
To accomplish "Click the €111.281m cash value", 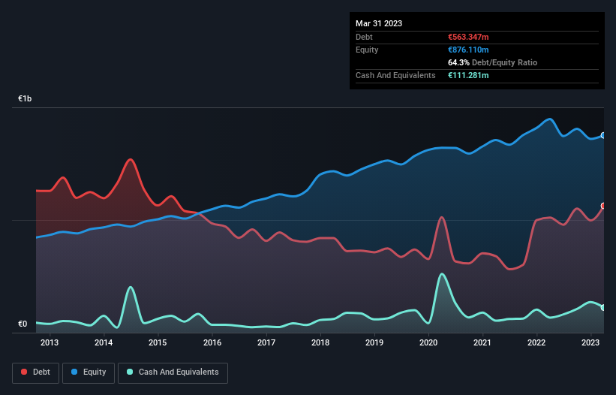I will 468,75.
